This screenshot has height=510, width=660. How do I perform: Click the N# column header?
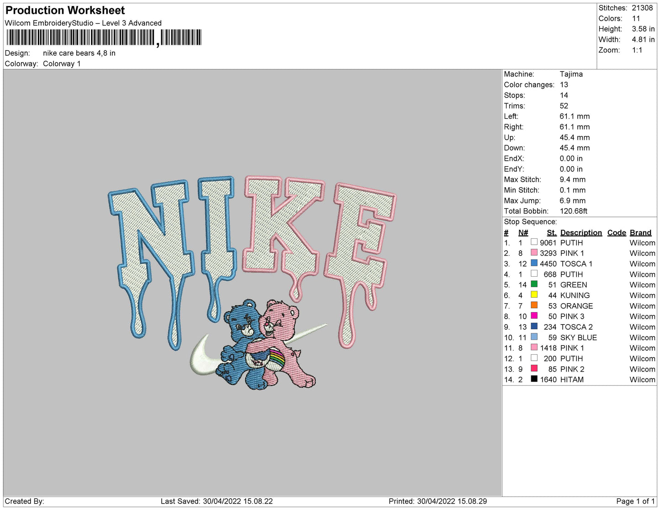(x=523, y=232)
